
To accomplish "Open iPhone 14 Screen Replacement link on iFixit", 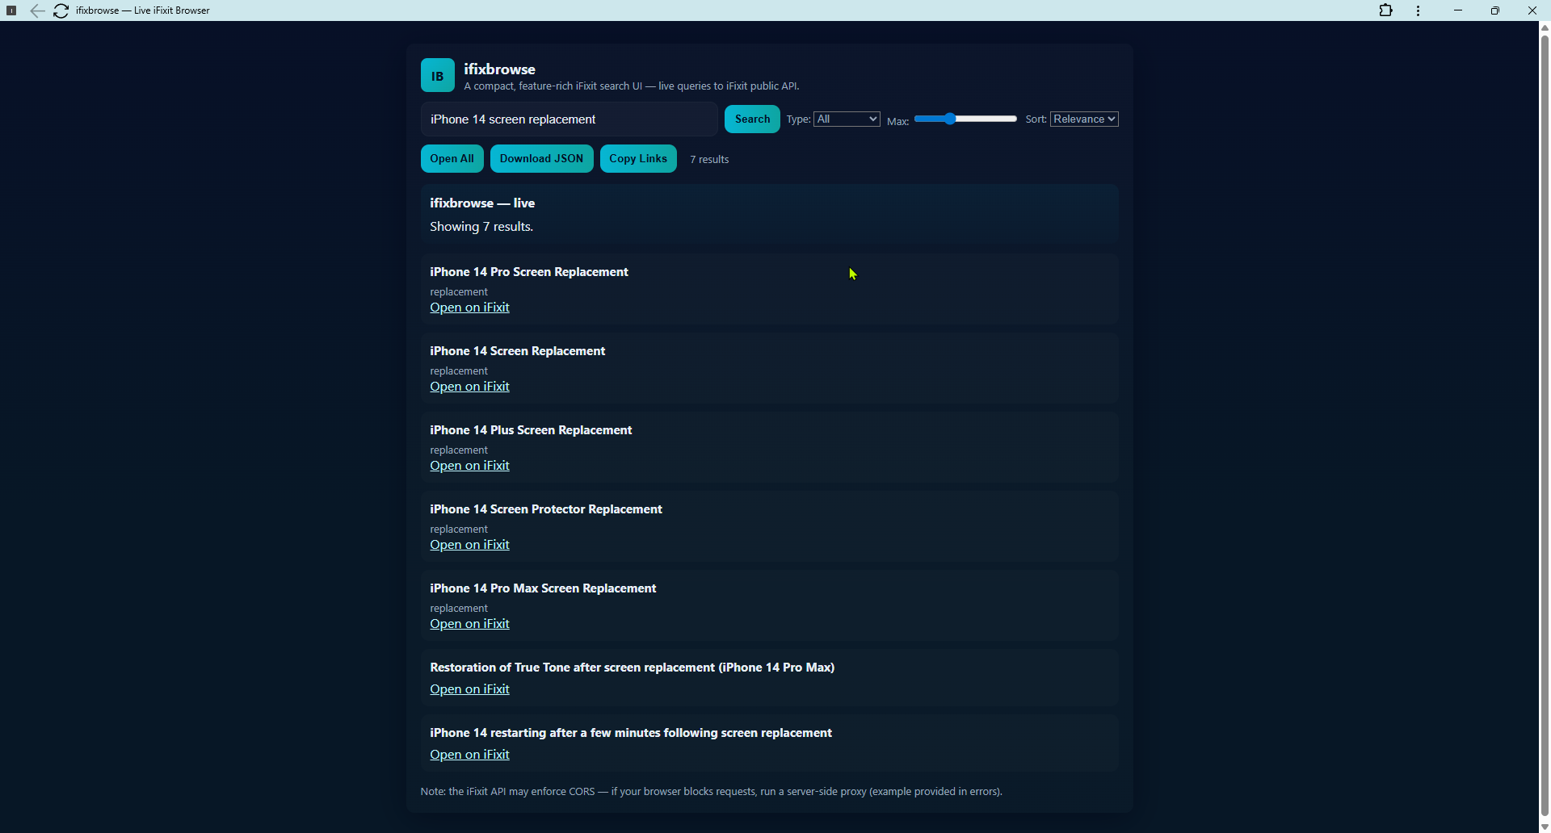I will coord(469,387).
